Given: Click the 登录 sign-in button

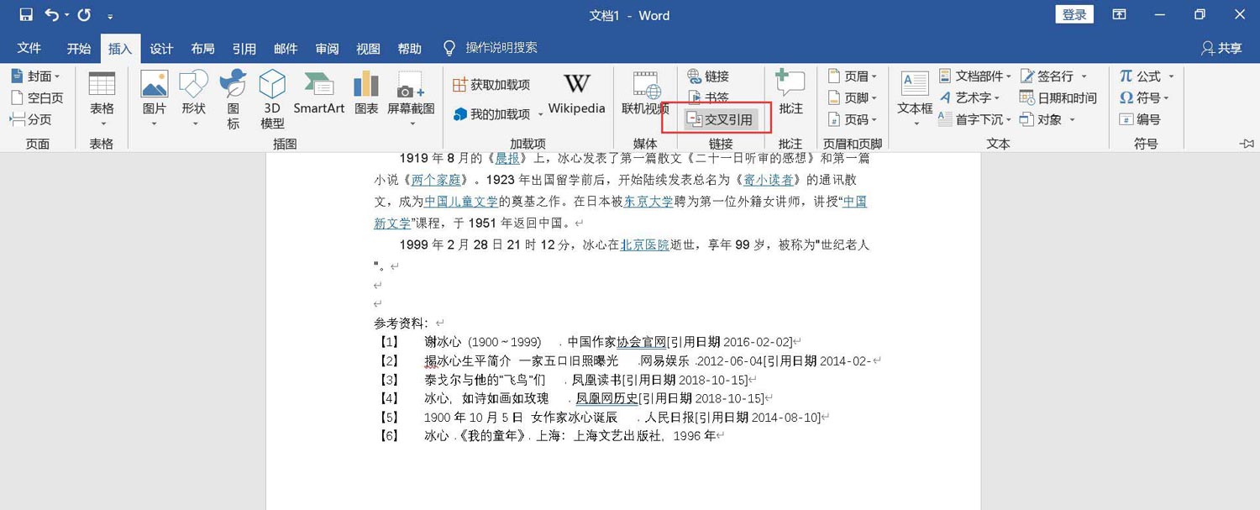Looking at the screenshot, I should click(x=1074, y=14).
